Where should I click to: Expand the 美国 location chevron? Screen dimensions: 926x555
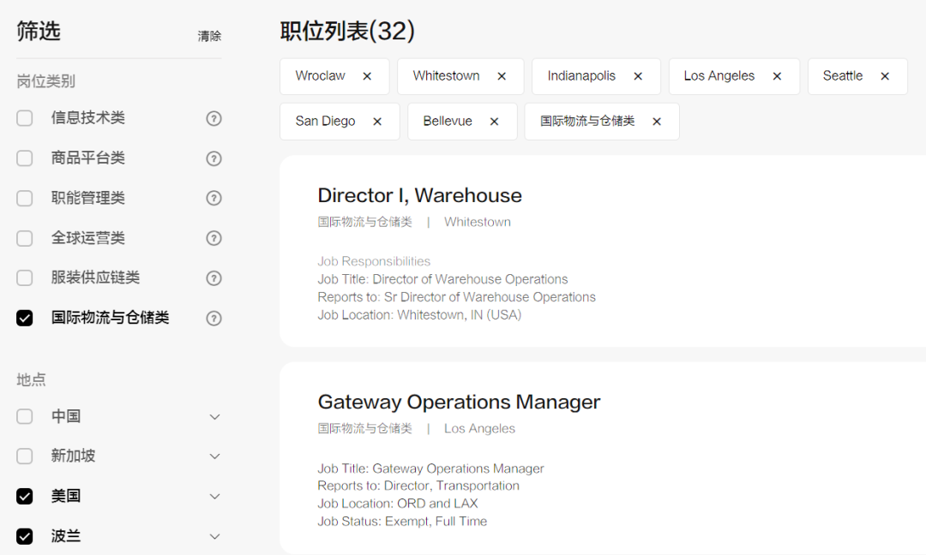[x=215, y=497]
